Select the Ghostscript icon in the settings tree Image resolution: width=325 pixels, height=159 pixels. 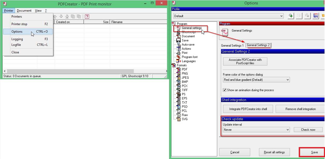(x=178, y=32)
